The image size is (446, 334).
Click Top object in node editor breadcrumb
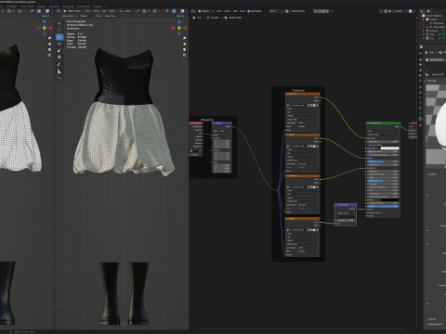(x=197, y=18)
